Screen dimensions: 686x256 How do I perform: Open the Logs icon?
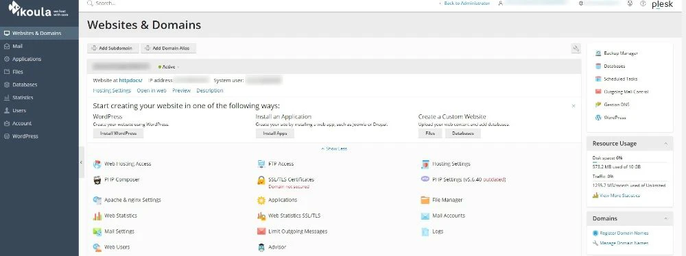(x=425, y=231)
